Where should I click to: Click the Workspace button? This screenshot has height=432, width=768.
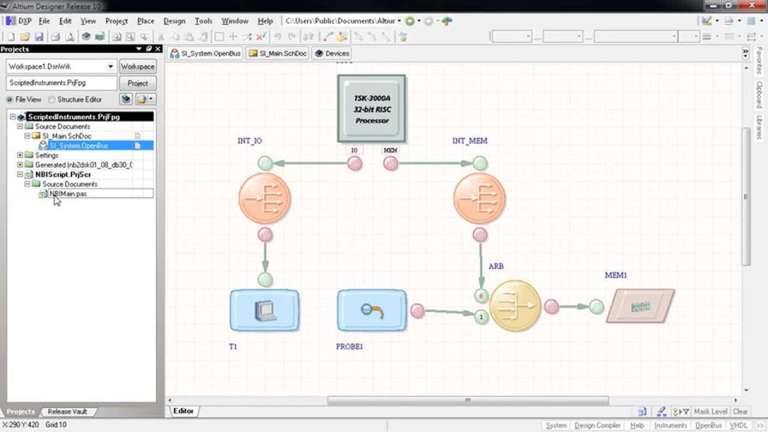pos(138,66)
